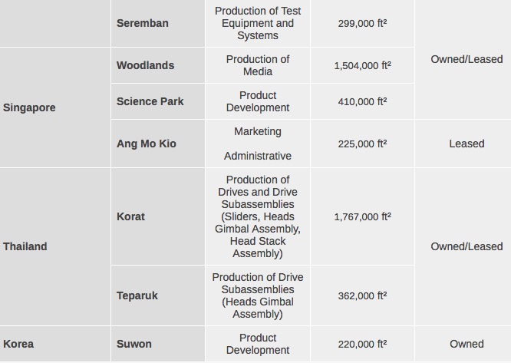The image size is (511, 363).
Task: Select the 1,504,000 ft² area value
Action: pos(362,65)
